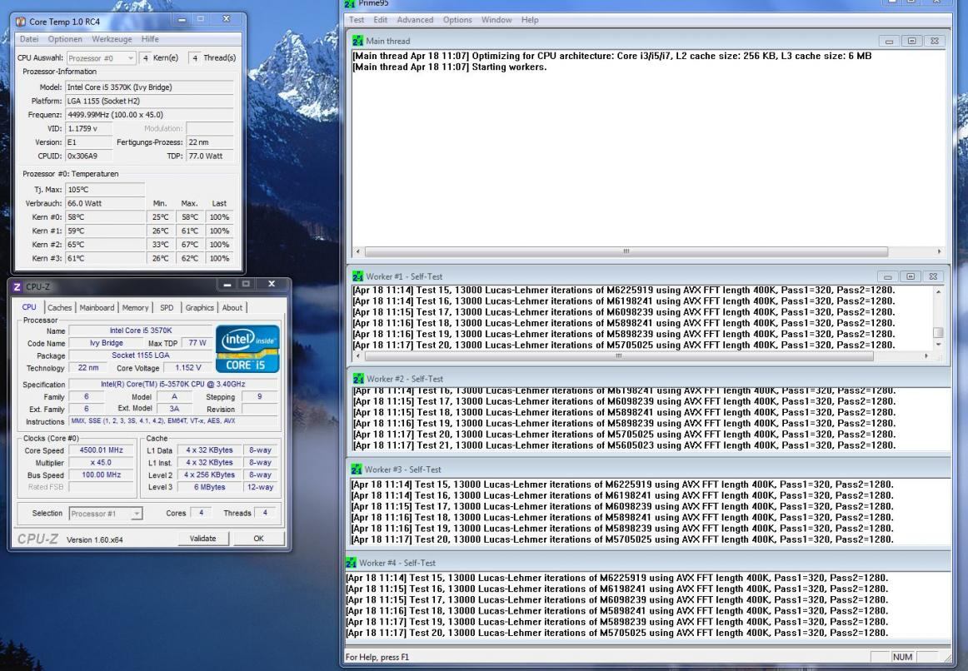Open the Help menu in Prime95
Viewport: 968px width, 671px height.
point(530,20)
